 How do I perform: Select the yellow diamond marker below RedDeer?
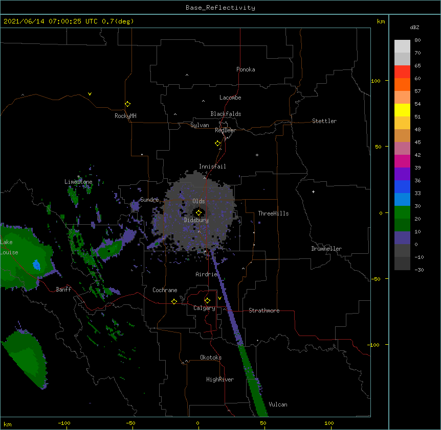coord(218,144)
